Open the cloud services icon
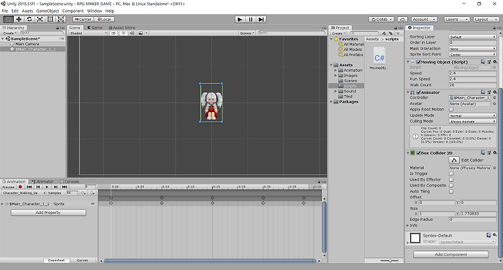 click(x=402, y=20)
